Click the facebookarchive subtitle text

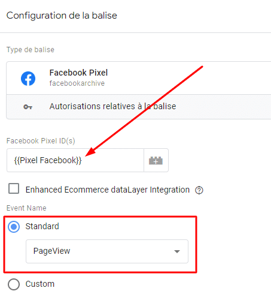(x=77, y=83)
